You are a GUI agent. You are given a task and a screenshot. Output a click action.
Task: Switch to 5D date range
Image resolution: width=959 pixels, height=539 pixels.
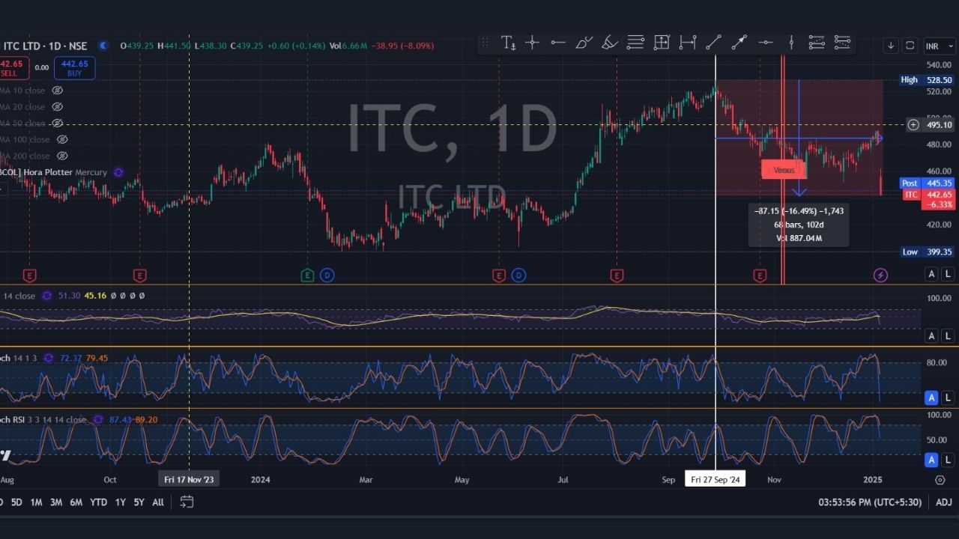click(x=16, y=502)
